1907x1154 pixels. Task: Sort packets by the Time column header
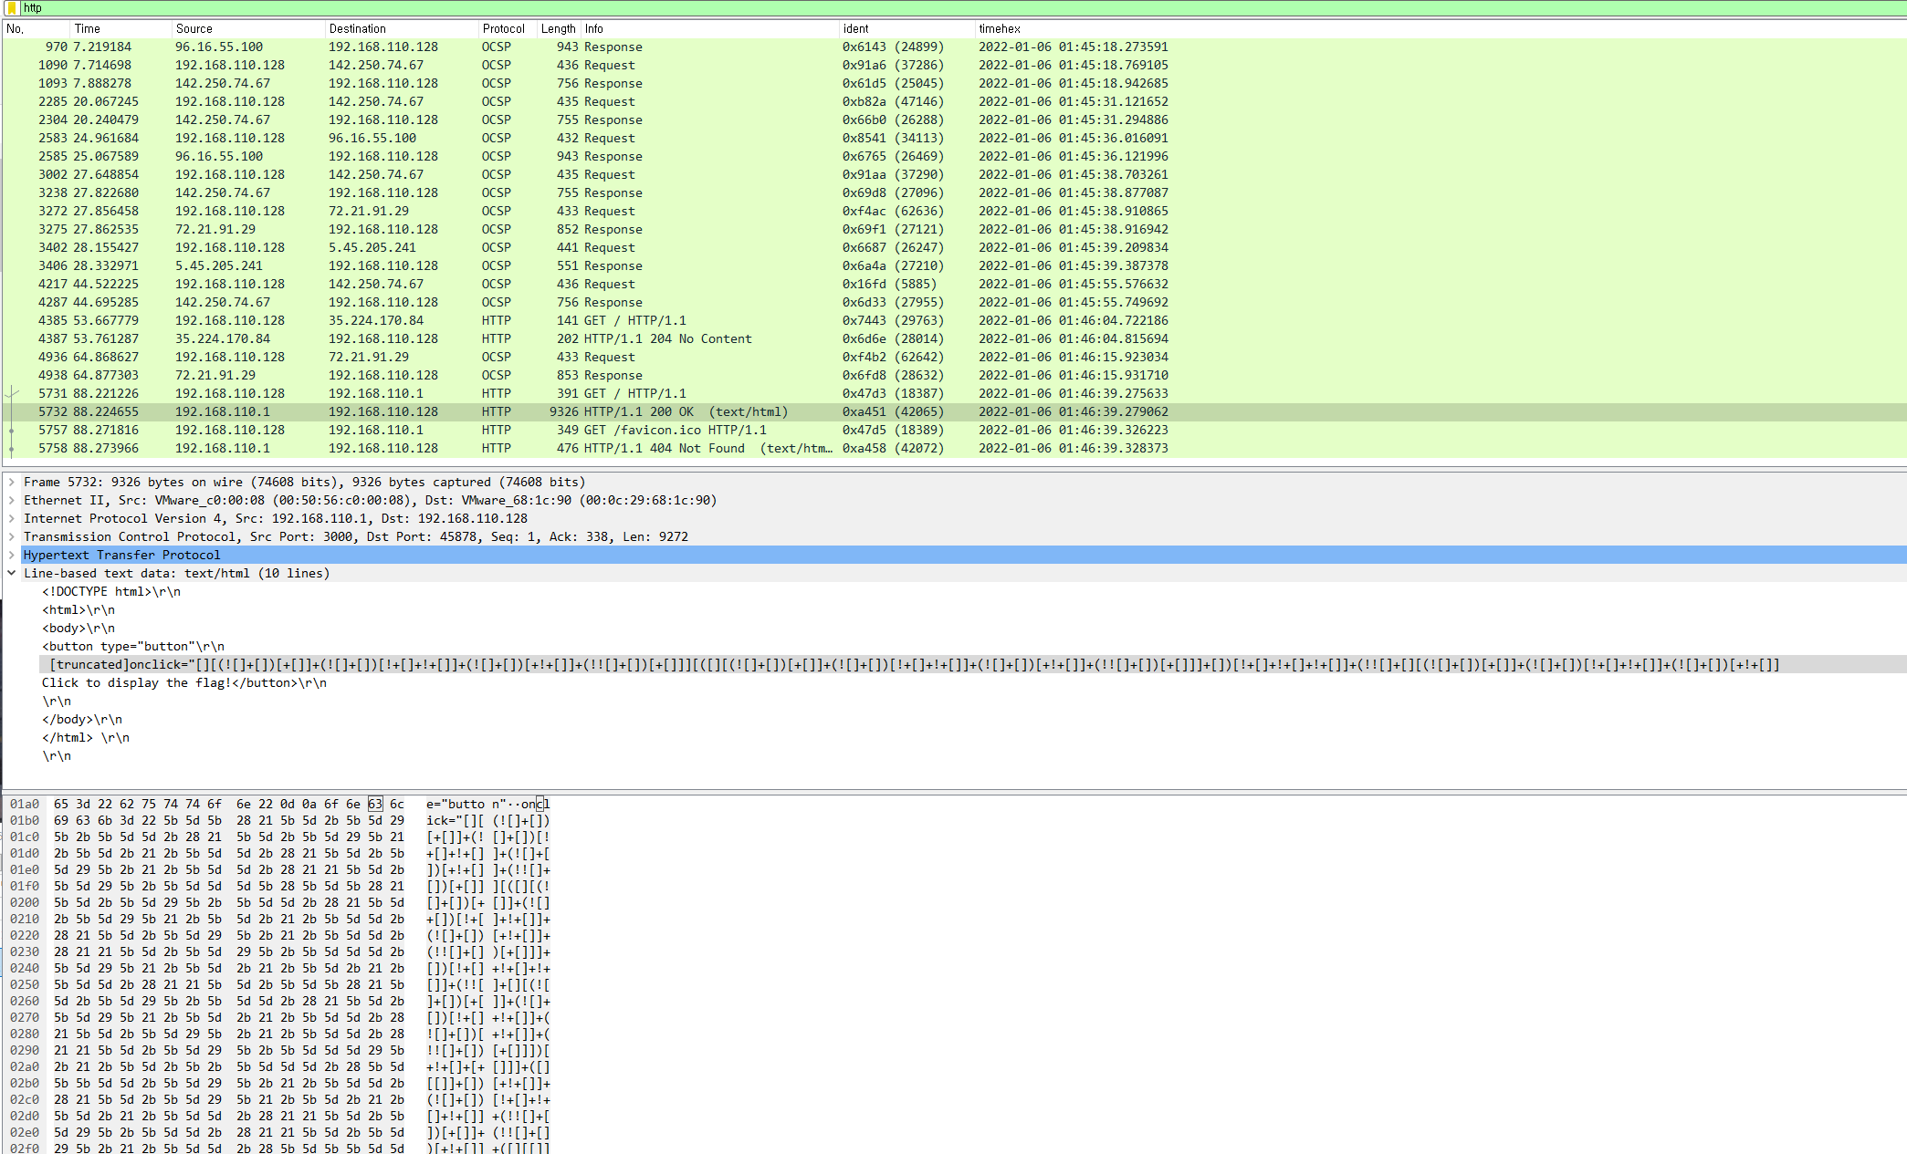pyautogui.click(x=88, y=28)
